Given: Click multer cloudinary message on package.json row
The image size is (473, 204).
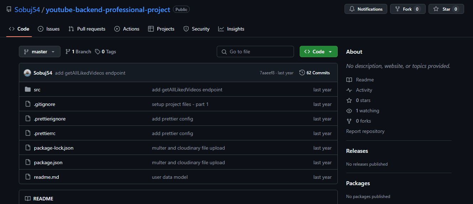Looking at the screenshot, I should point(188,162).
